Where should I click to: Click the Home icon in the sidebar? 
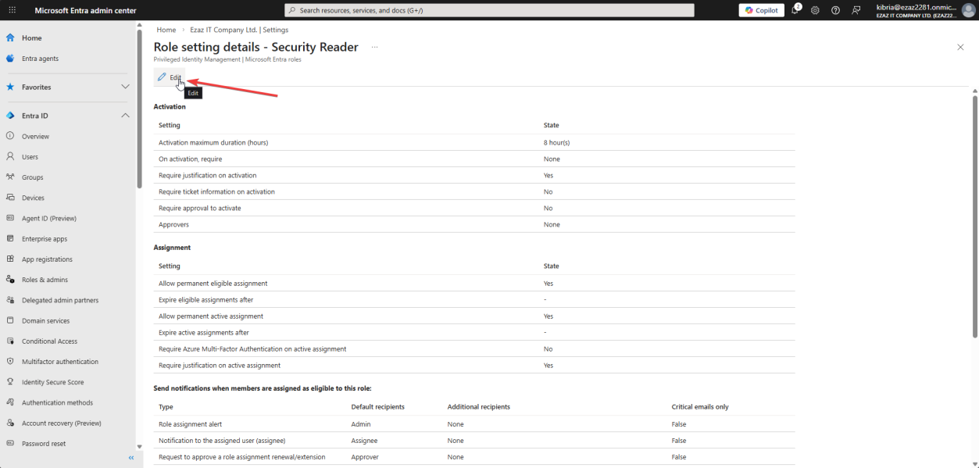[10, 38]
